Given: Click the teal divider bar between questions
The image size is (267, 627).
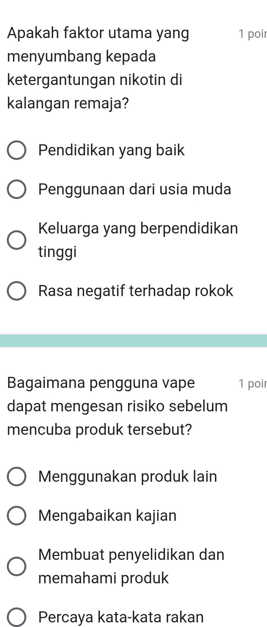Looking at the screenshot, I should [133, 341].
